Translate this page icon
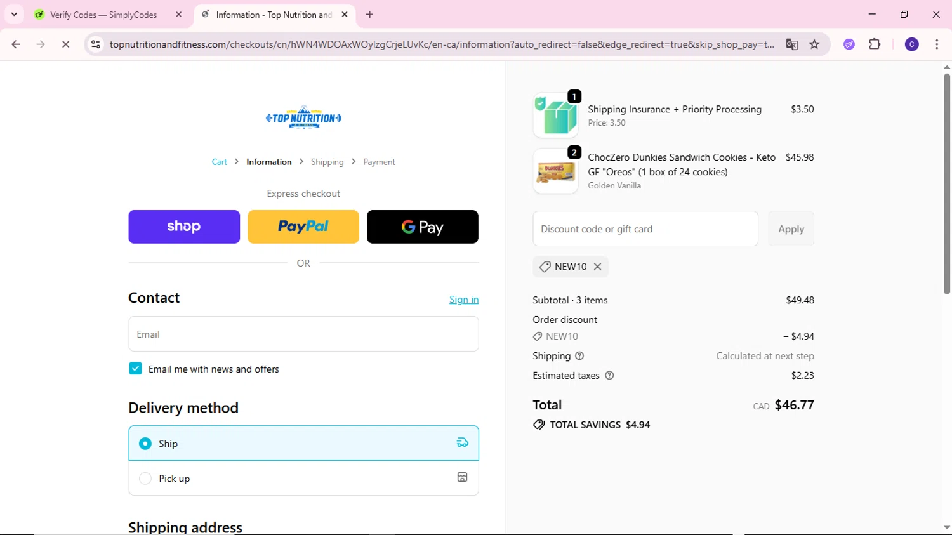Viewport: 952px width, 535px height. point(791,44)
